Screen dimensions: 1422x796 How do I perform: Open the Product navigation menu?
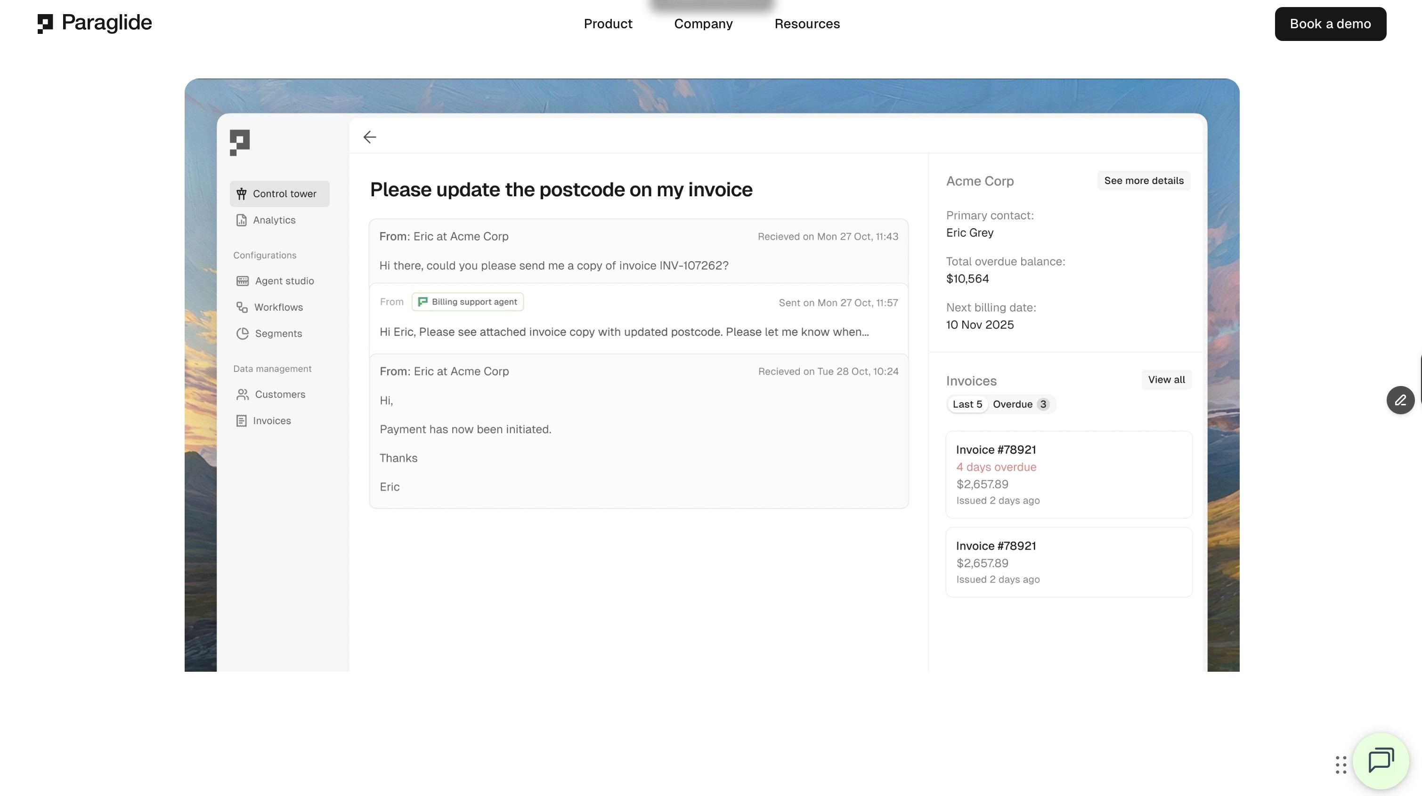point(608,24)
